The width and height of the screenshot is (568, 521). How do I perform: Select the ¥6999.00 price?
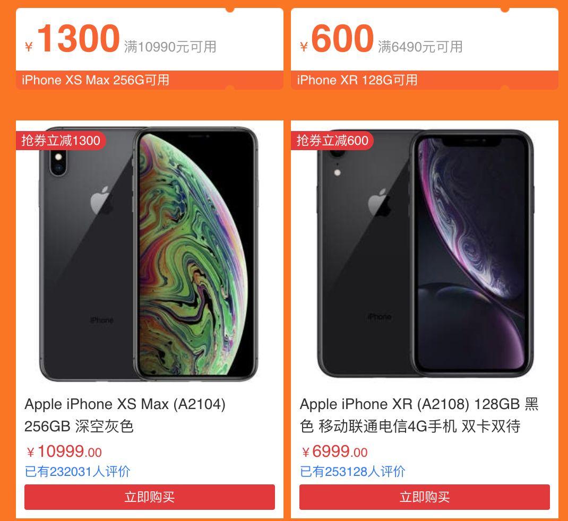click(x=335, y=452)
